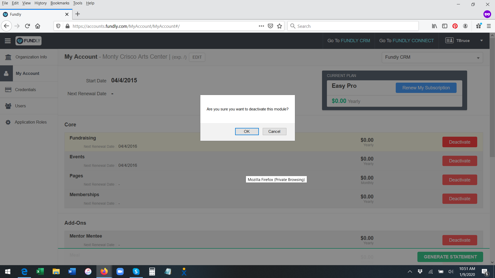Click the Fundly logo
Screen dimensions: 495x278
[28, 41]
